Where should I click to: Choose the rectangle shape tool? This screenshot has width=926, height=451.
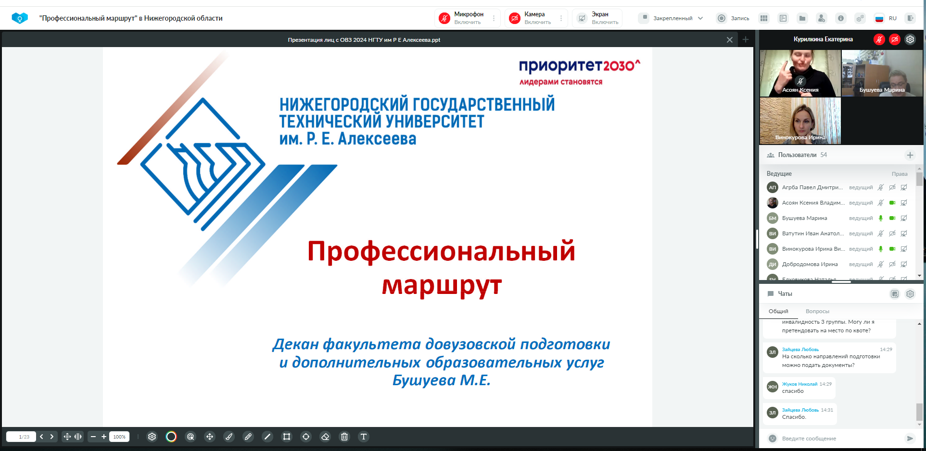click(x=287, y=437)
